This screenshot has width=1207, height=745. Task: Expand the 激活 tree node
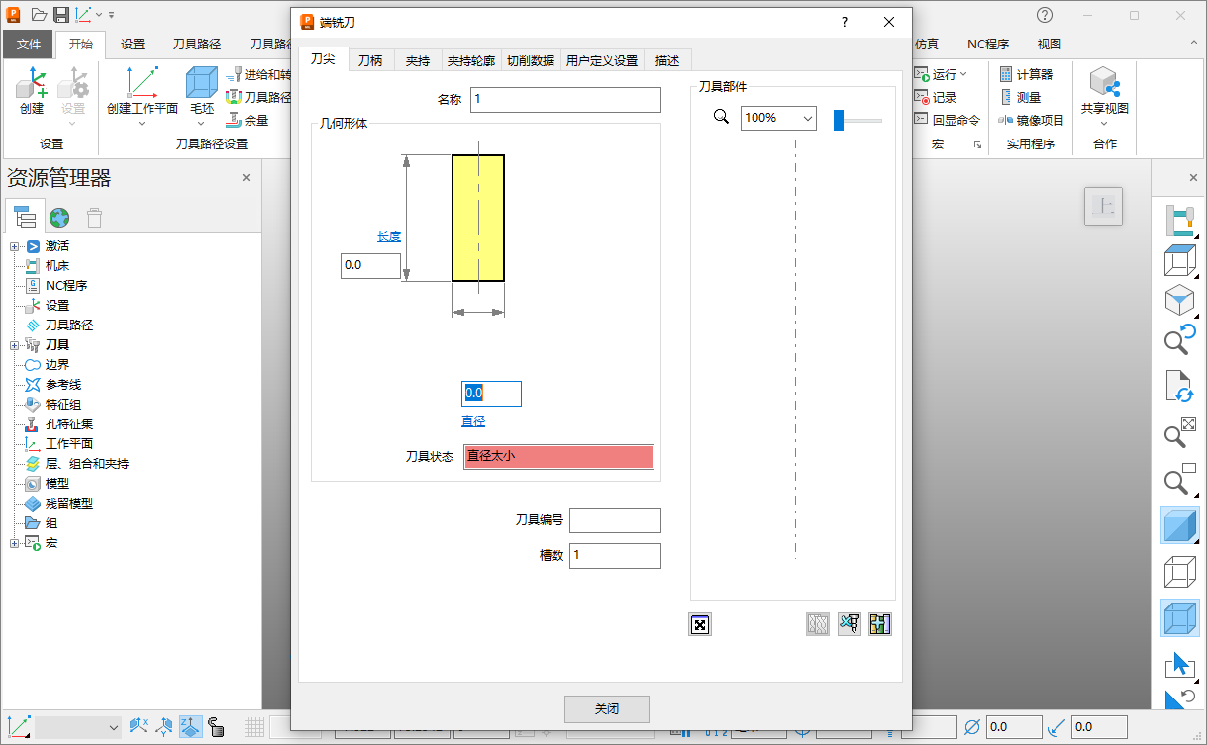(15, 246)
